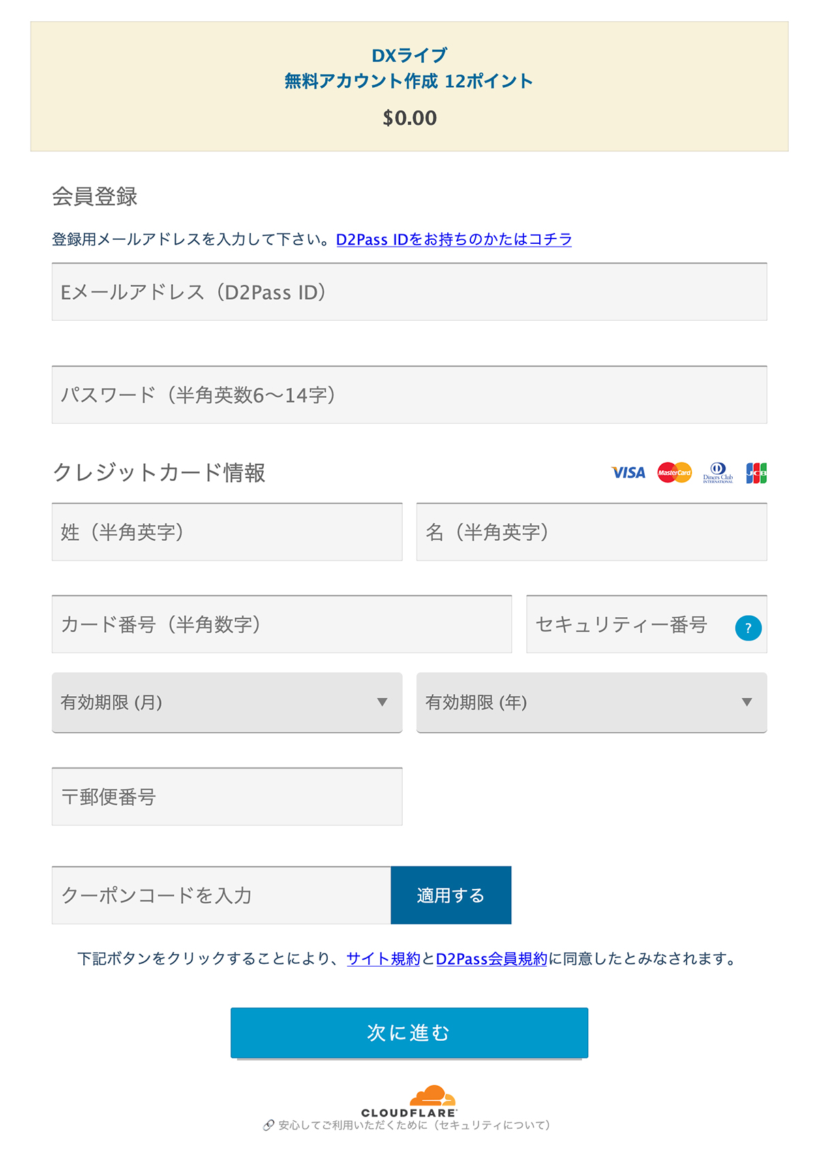Expand the 有効期限 (年) year dropdown
This screenshot has height=1158, width=818.
tap(592, 703)
